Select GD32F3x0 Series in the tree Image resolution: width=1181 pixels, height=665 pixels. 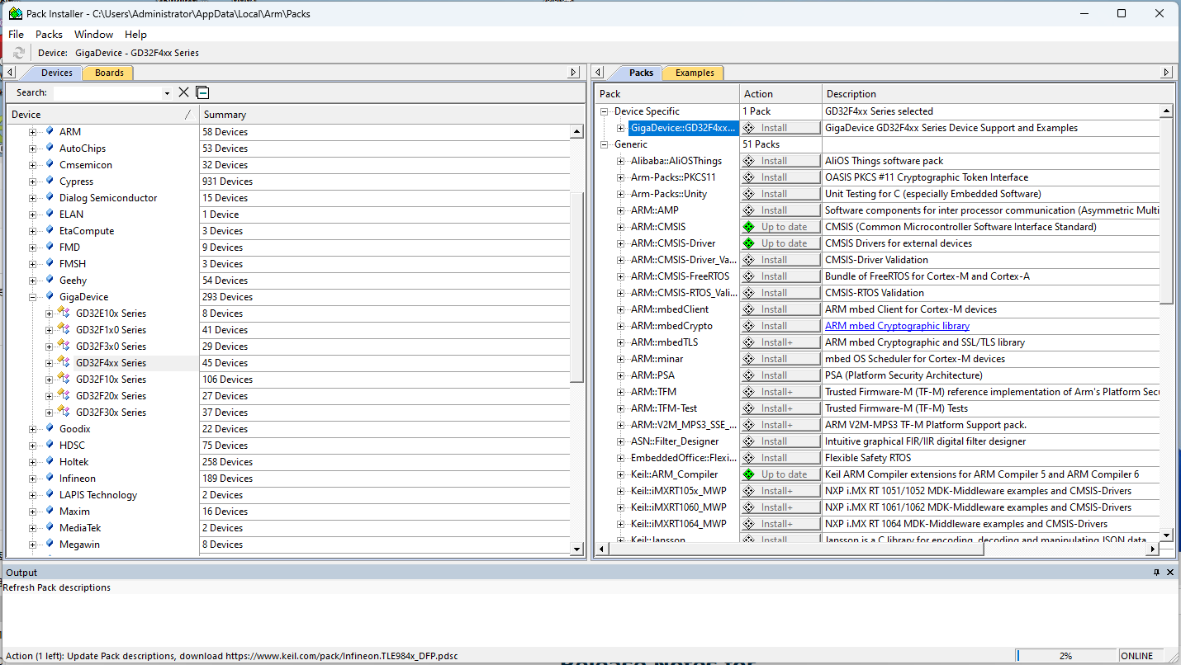tap(111, 347)
